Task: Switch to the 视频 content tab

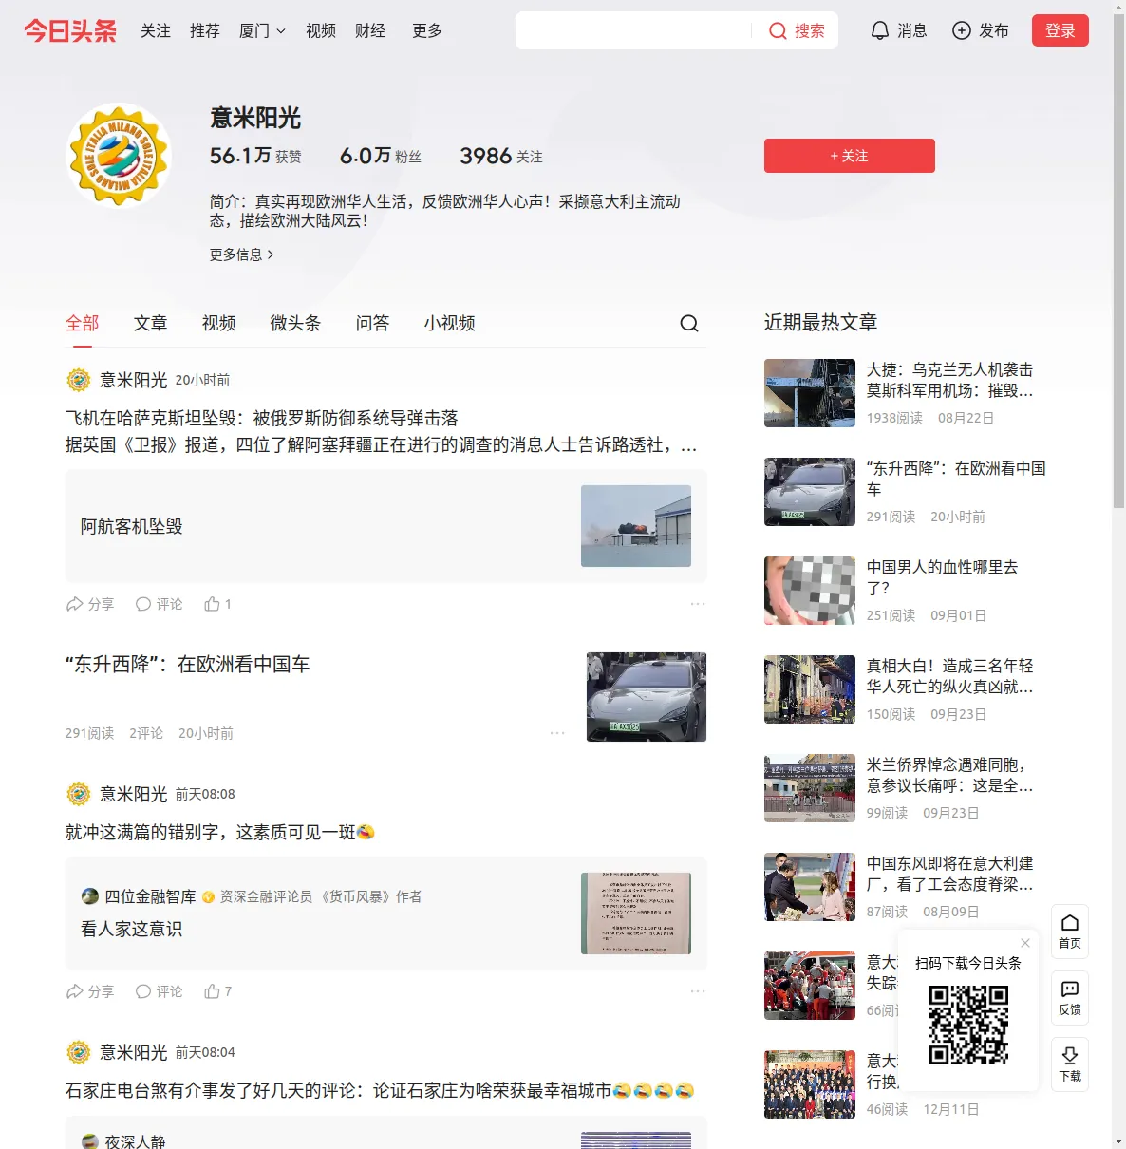Action: tap(219, 323)
